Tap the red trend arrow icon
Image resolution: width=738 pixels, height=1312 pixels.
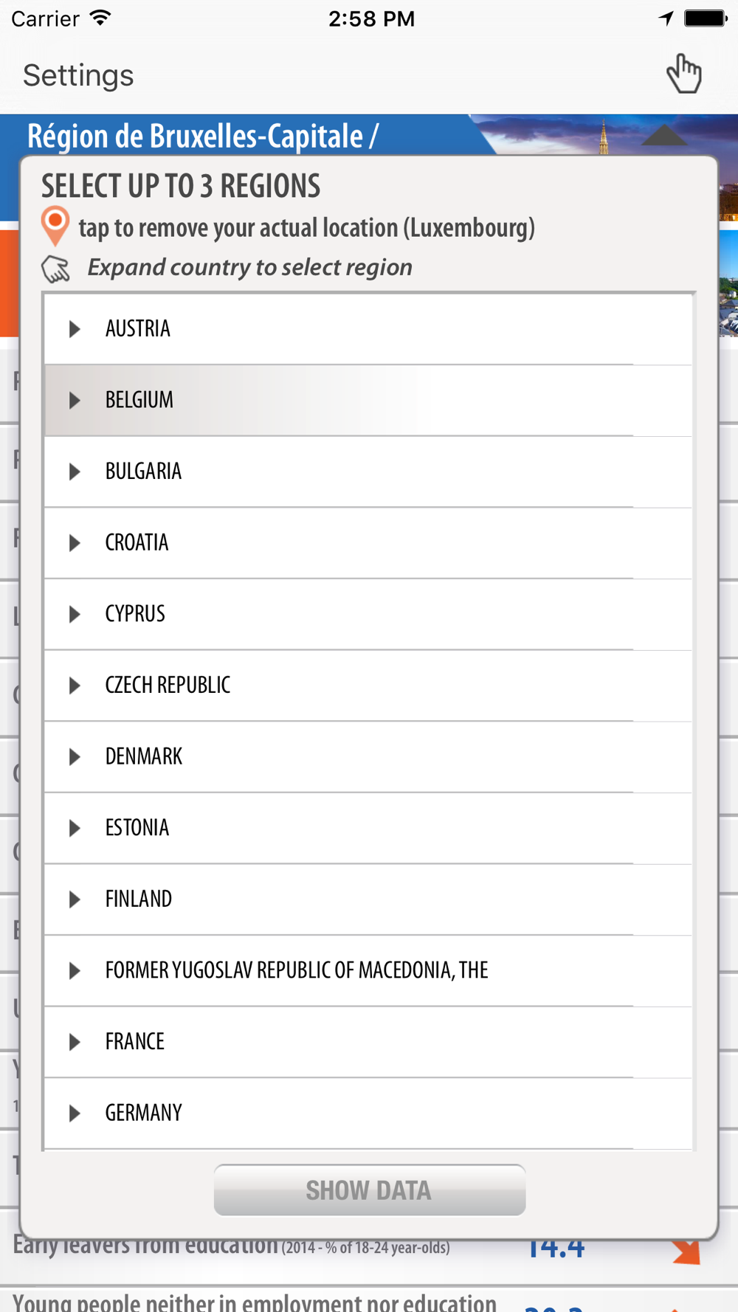tap(686, 1251)
